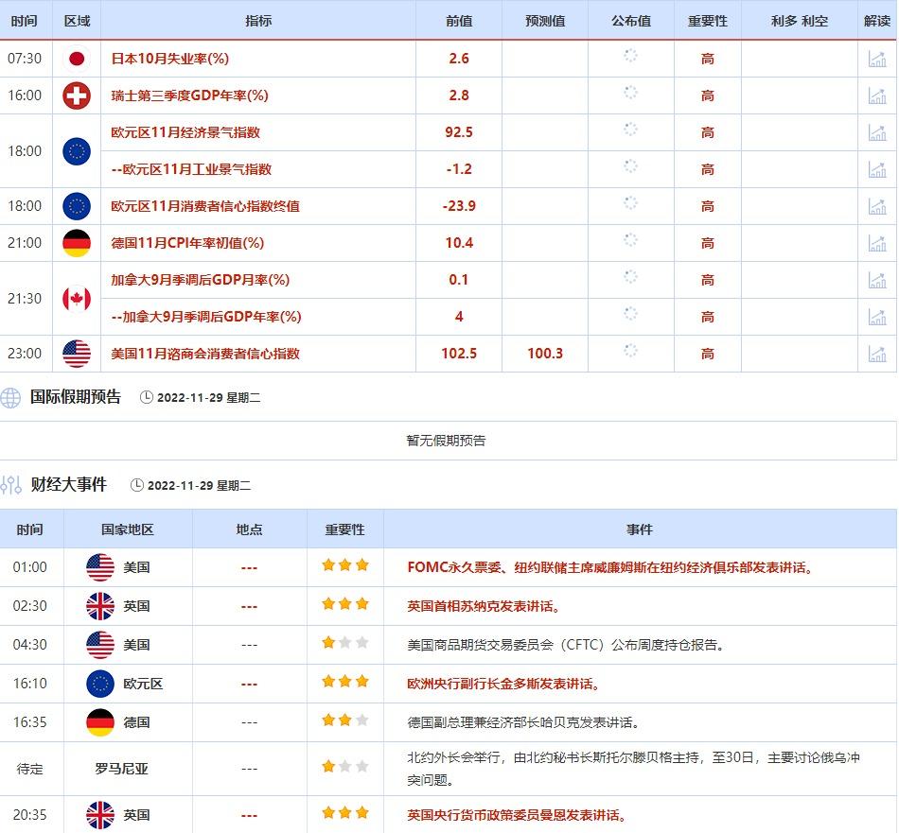Image resolution: width=899 pixels, height=833 pixels.
Task: Open chart icon for US consumer confidence index
Action: coord(877,354)
